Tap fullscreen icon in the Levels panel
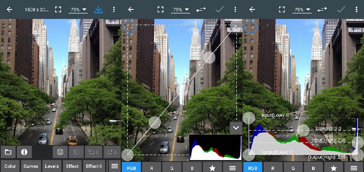 click(x=282, y=10)
